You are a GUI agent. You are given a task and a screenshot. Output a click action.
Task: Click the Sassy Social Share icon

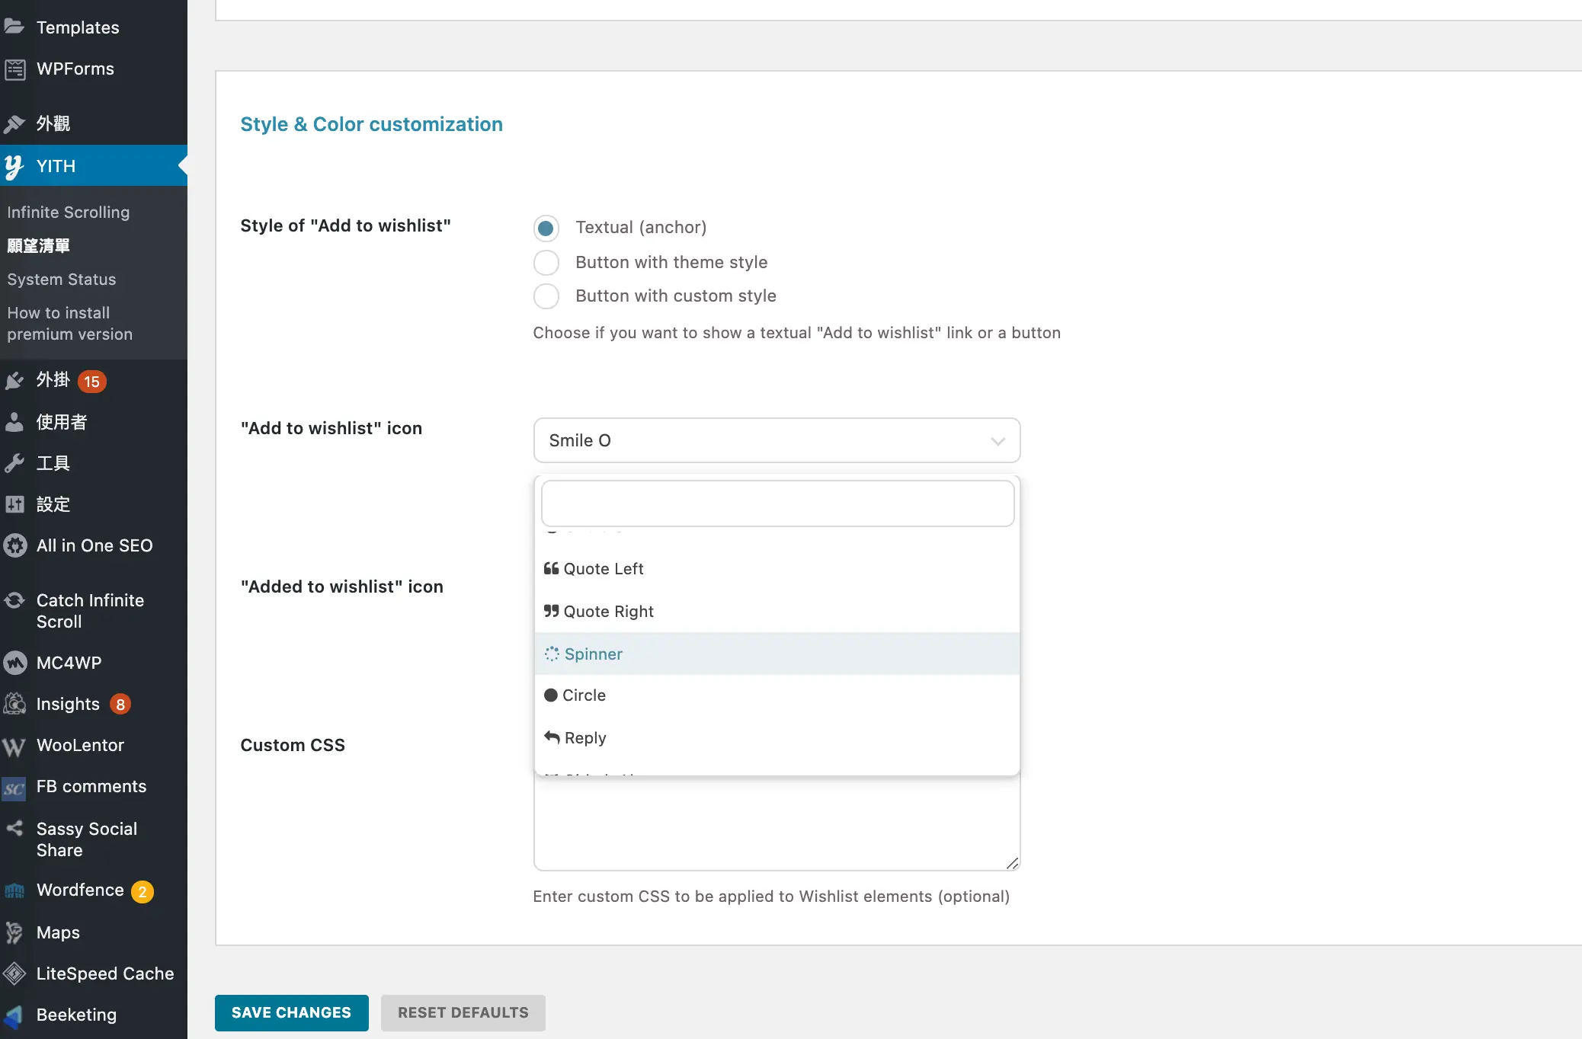click(14, 828)
